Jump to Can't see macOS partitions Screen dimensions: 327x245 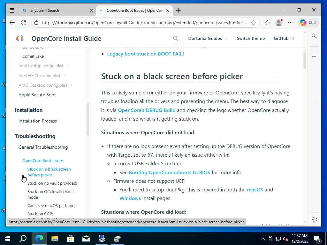(52, 205)
